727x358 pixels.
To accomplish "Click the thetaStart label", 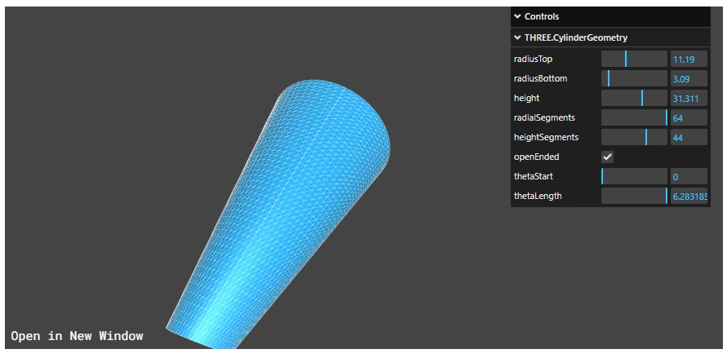I will [x=533, y=176].
